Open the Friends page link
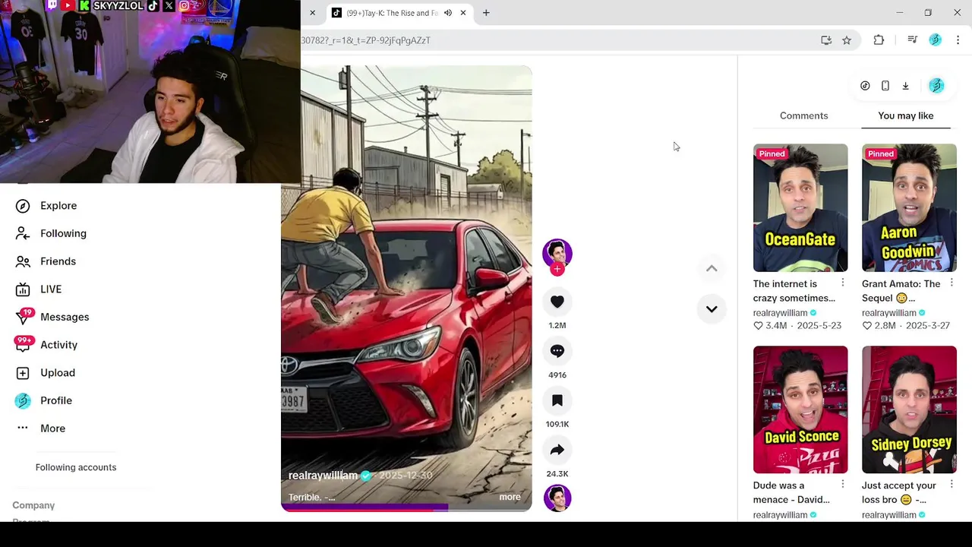The image size is (972, 547). 58,261
